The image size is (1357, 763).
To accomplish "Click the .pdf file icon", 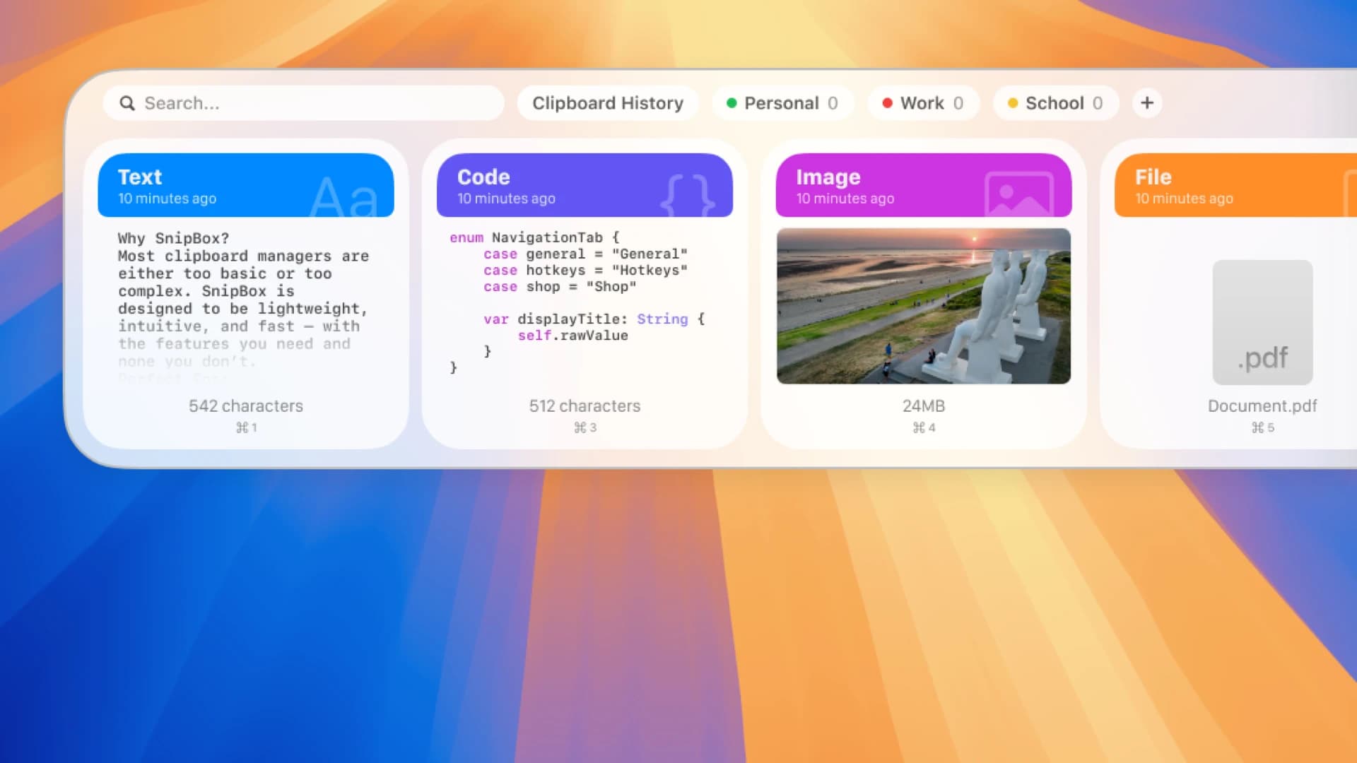I will coord(1262,322).
